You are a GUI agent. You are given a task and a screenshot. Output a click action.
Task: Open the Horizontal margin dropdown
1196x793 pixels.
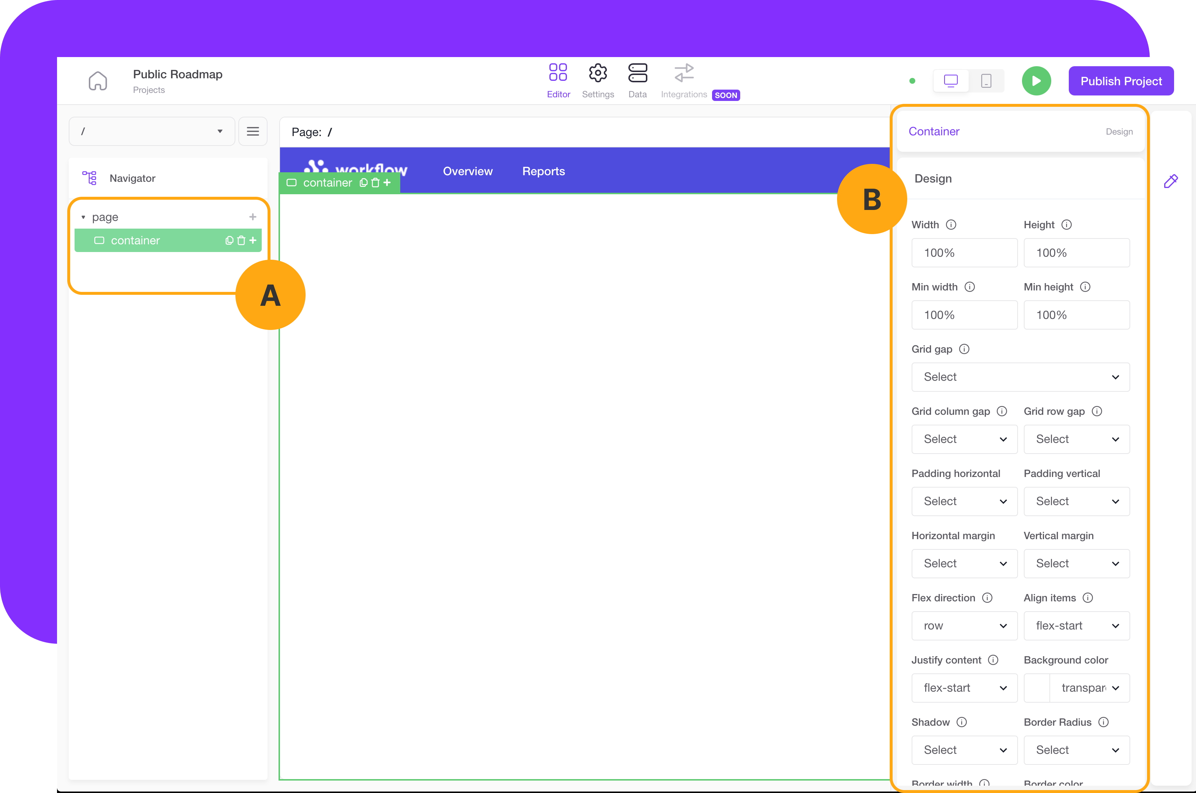coord(964,564)
